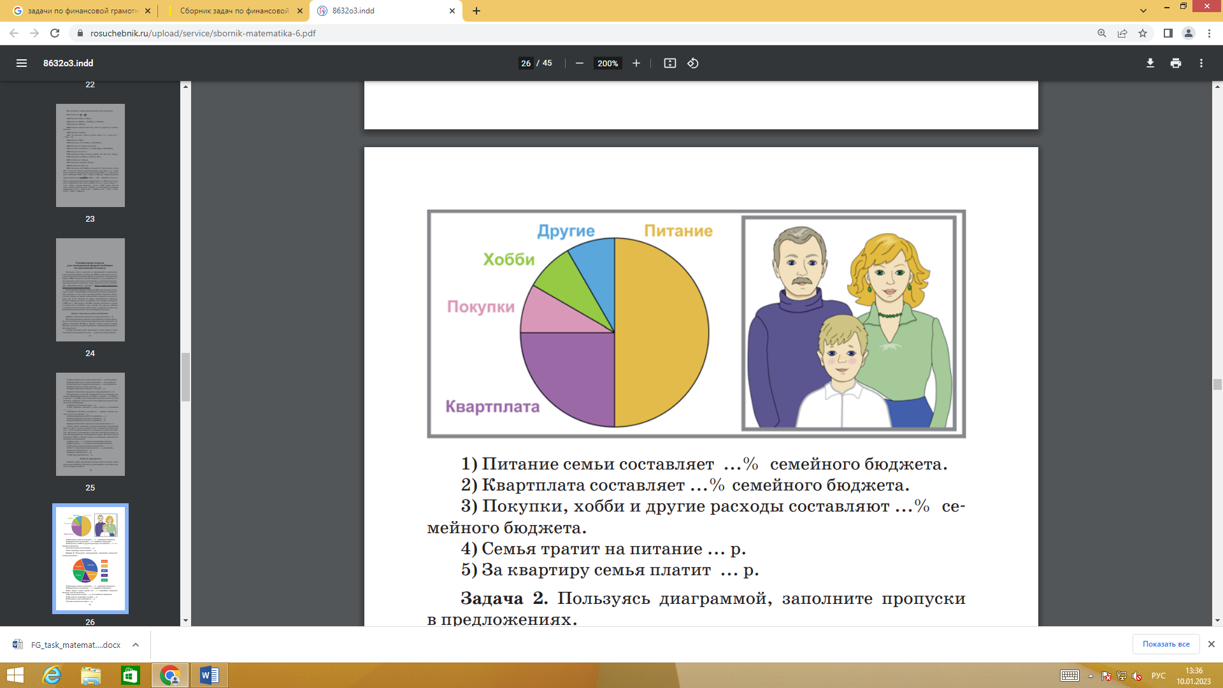The image size is (1223, 688).
Task: Click the zoom percentage field showing 200%
Action: pyautogui.click(x=607, y=63)
